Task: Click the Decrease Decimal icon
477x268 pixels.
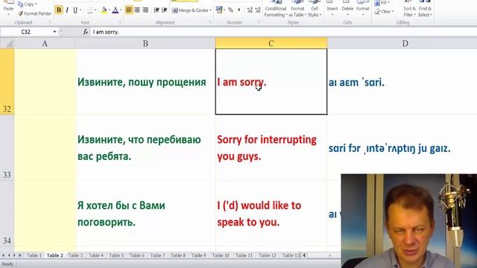Action: (x=258, y=10)
